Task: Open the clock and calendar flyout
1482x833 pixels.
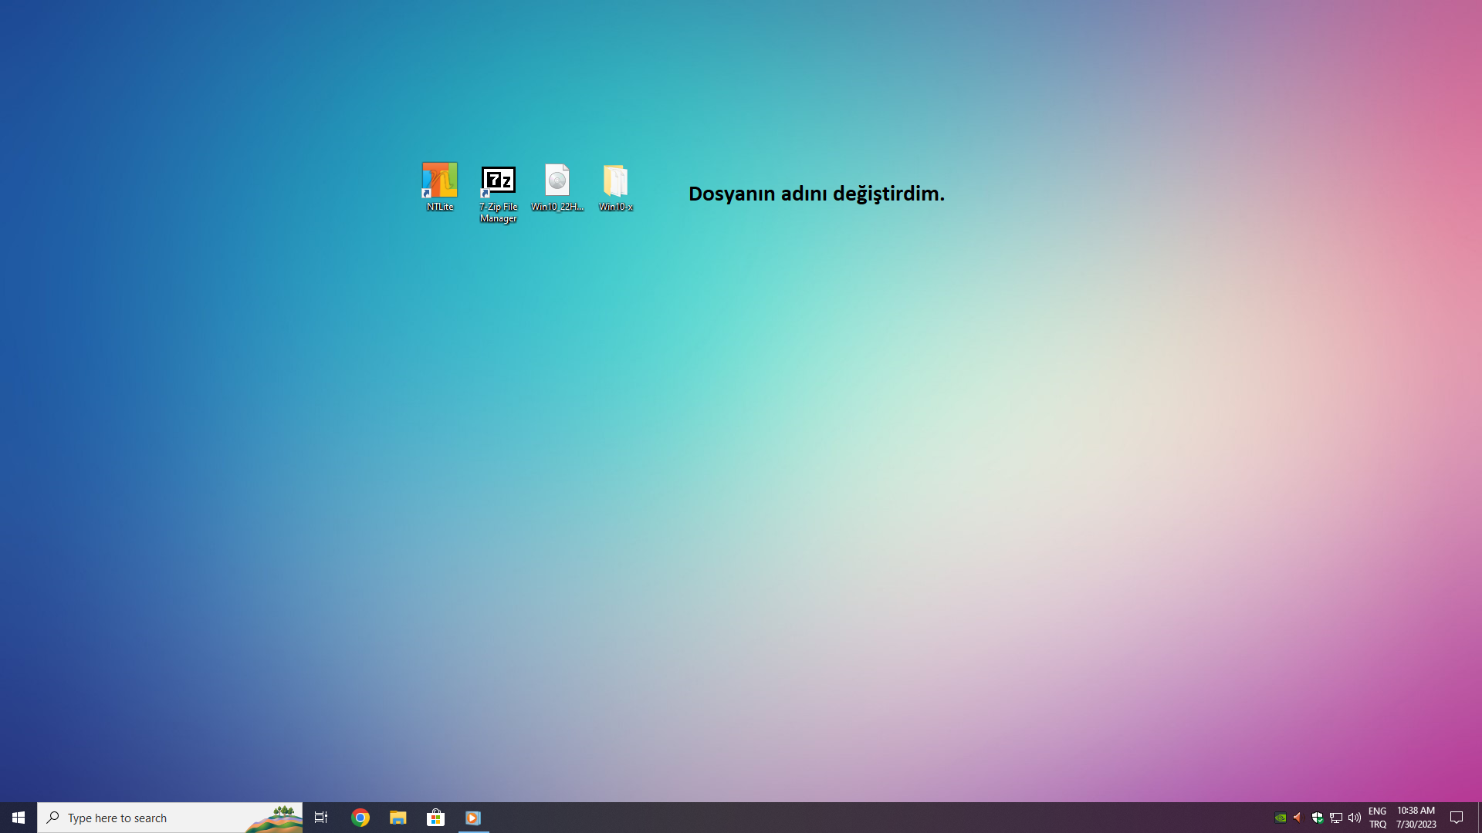Action: [1416, 818]
